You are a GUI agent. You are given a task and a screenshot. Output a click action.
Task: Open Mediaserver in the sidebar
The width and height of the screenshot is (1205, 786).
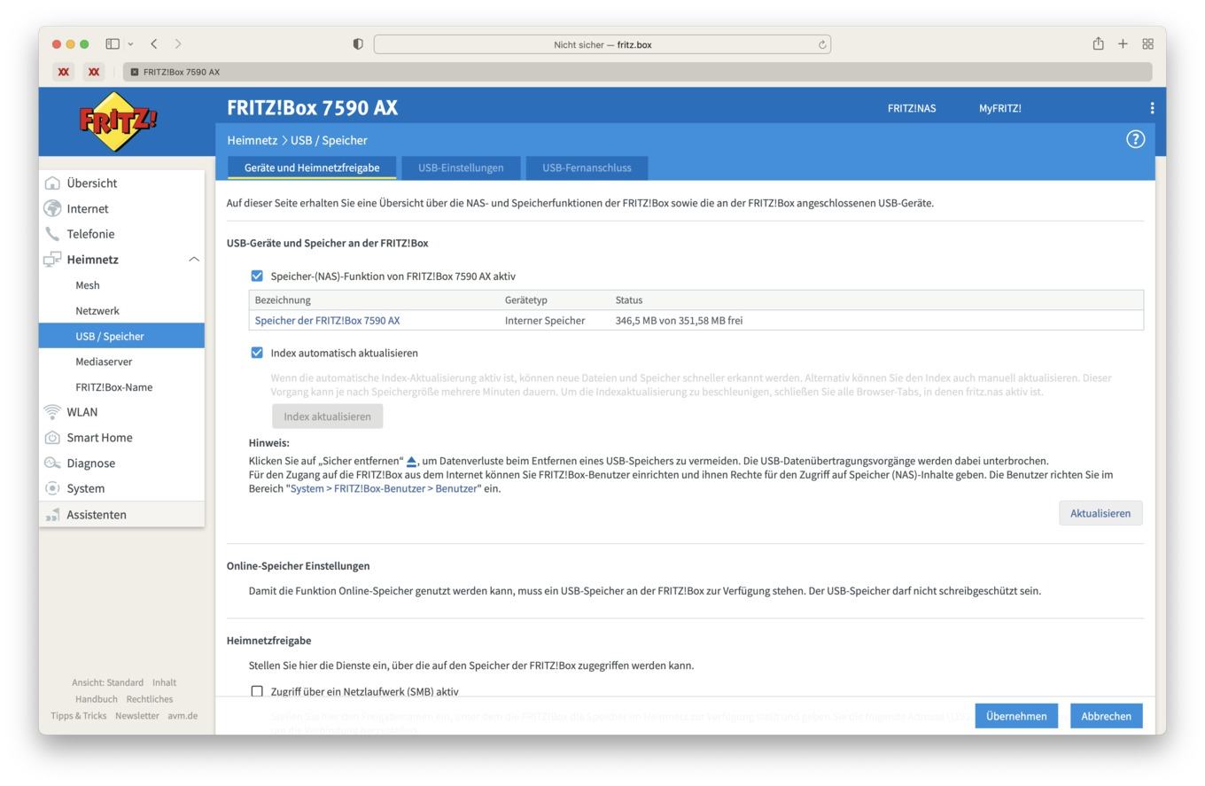104,362
